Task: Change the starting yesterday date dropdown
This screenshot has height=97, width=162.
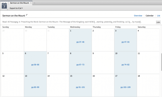Action: [x=108, y=22]
